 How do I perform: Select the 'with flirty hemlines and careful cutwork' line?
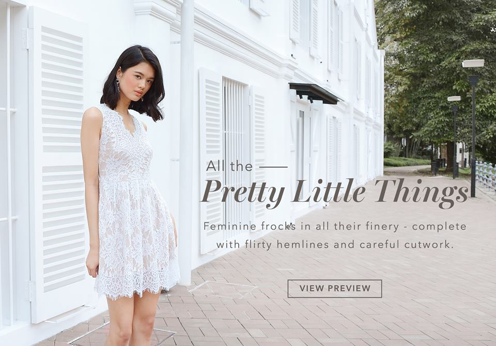pos(335,245)
